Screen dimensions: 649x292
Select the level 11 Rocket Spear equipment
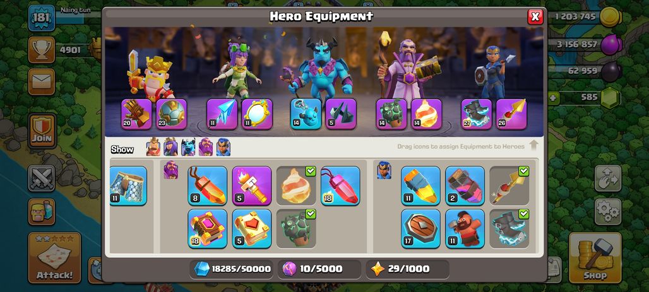pyautogui.click(x=420, y=185)
